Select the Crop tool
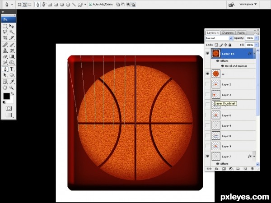 5,37
